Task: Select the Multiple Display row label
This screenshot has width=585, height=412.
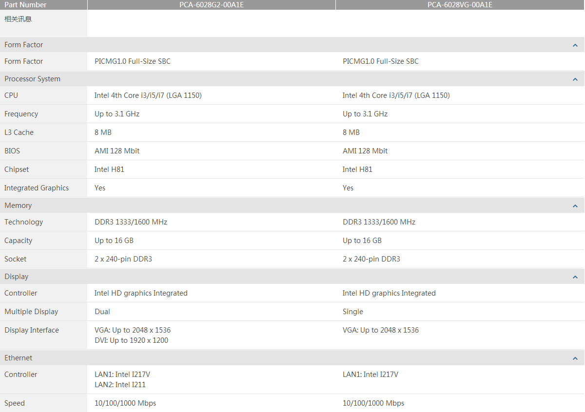Action: pyautogui.click(x=31, y=312)
